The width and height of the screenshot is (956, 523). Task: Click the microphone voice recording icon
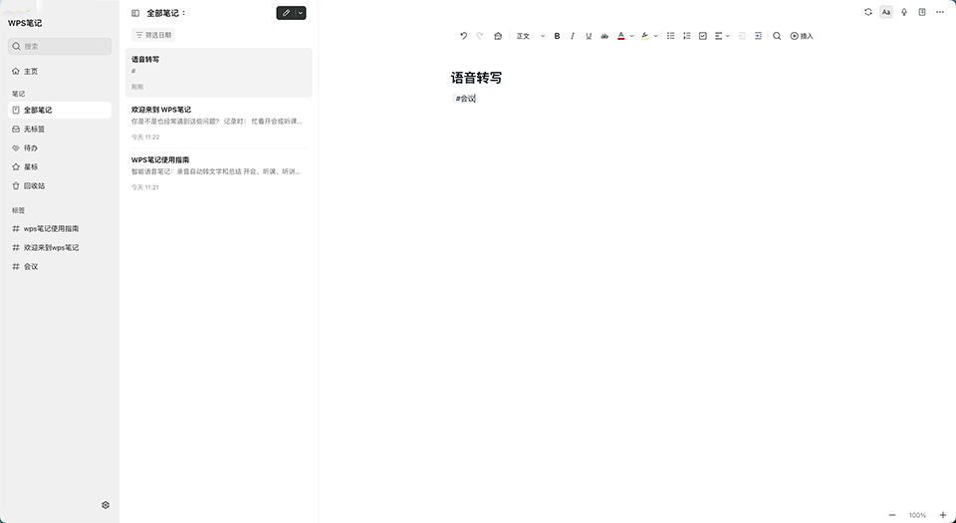coord(904,12)
